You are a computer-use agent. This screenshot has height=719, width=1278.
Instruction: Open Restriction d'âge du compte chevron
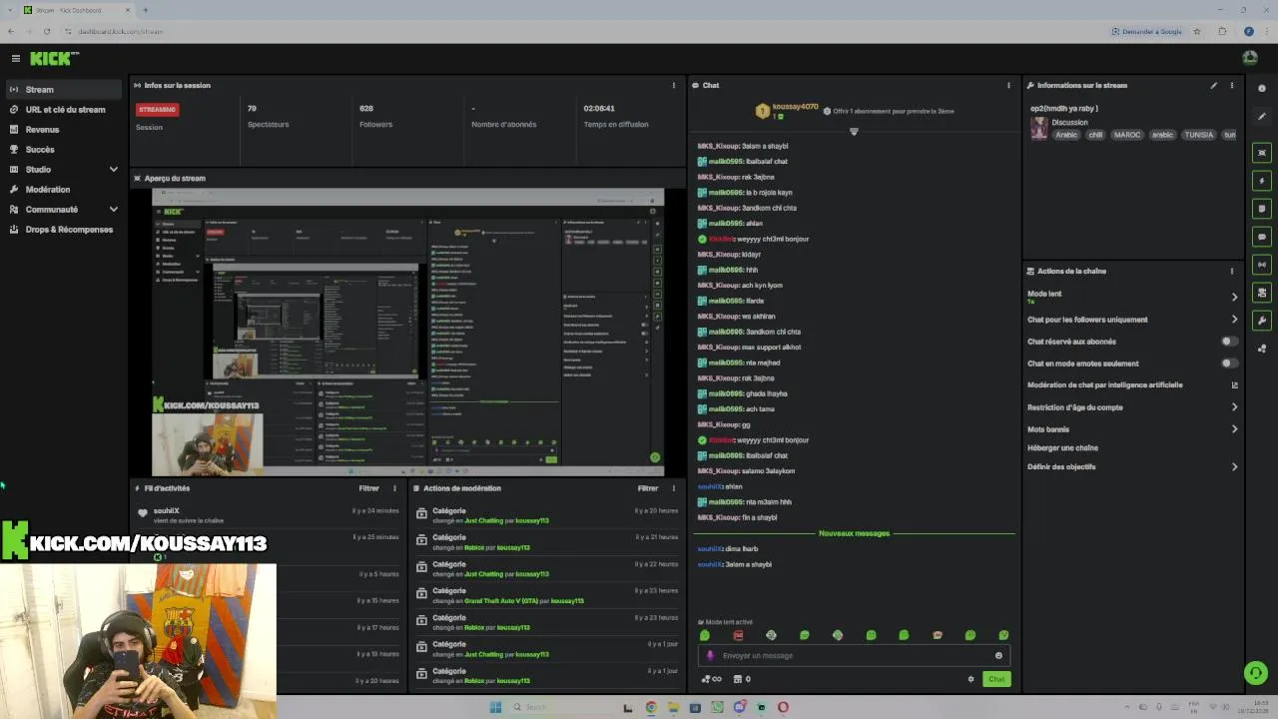click(x=1234, y=407)
